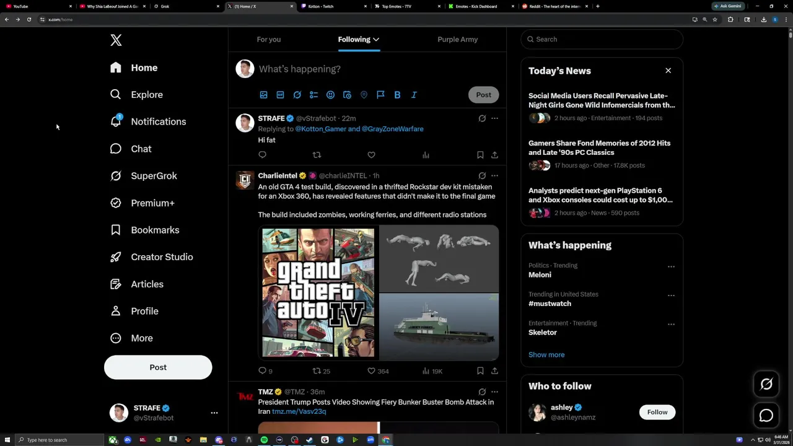Bookmark STRAFE's 'Hi fat' post
793x446 pixels.
click(480, 155)
